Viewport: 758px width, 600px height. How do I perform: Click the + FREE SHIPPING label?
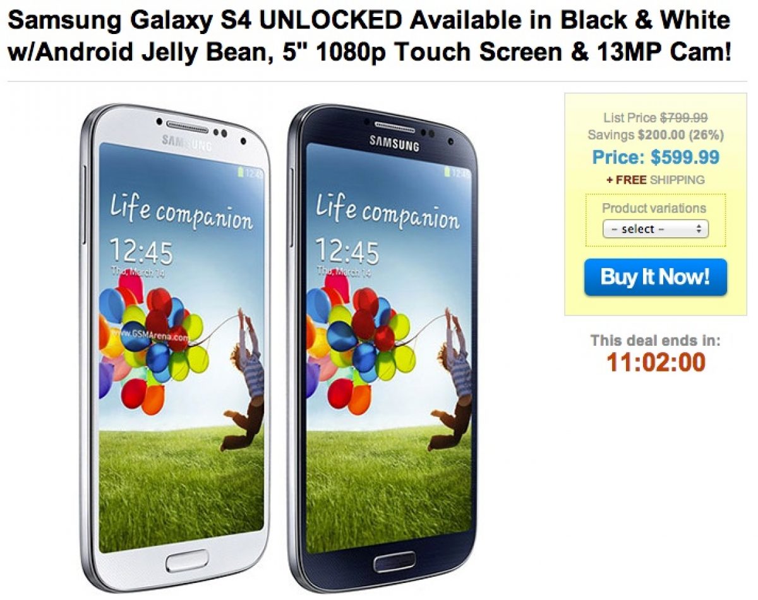coord(655,180)
